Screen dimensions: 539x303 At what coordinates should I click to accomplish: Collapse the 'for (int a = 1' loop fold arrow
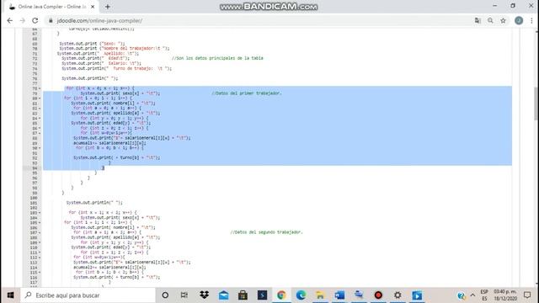(x=40, y=232)
